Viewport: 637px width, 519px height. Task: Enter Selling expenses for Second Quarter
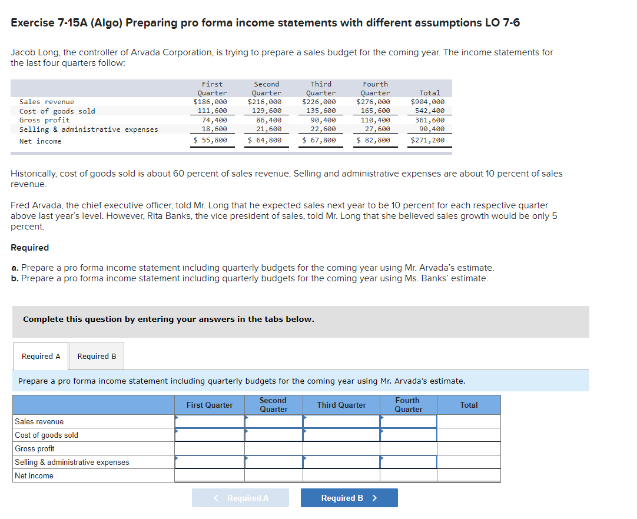[273, 462]
